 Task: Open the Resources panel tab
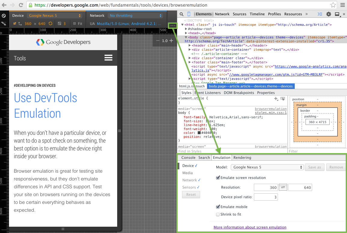coord(293,14)
